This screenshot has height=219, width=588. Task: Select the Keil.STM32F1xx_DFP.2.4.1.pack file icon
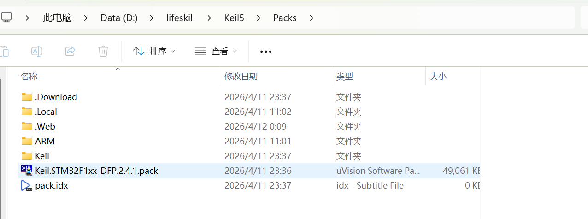27,171
